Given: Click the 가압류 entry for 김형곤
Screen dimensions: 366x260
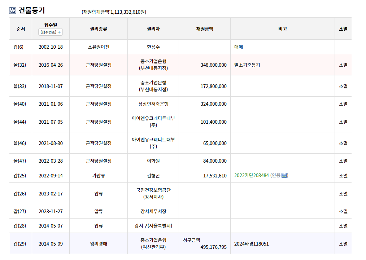Looking at the screenshot, I should point(99,176).
